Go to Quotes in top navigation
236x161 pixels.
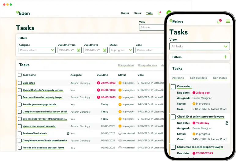(x=125, y=13)
